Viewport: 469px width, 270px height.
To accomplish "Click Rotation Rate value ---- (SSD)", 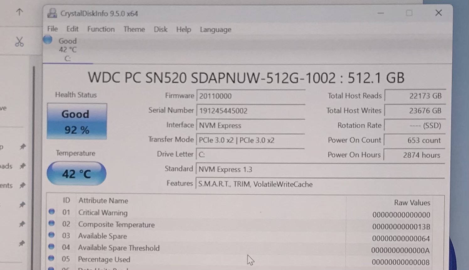I will tap(414, 126).
